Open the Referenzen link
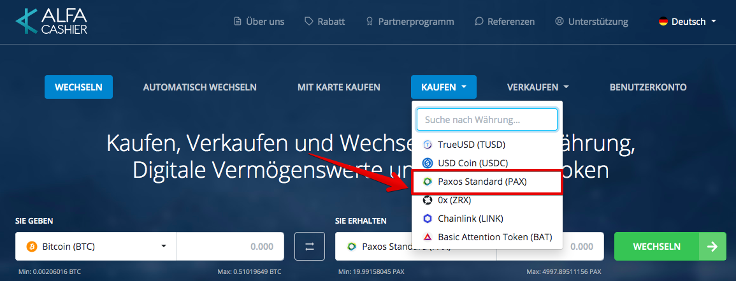 coord(505,22)
